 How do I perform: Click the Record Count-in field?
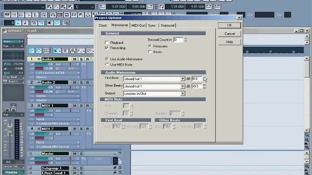178,40
